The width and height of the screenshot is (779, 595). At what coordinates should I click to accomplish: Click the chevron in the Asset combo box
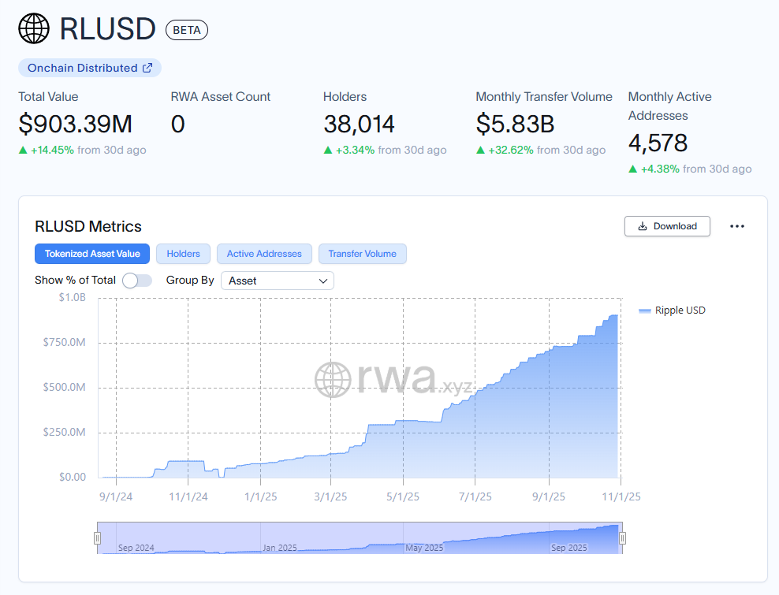tap(323, 280)
